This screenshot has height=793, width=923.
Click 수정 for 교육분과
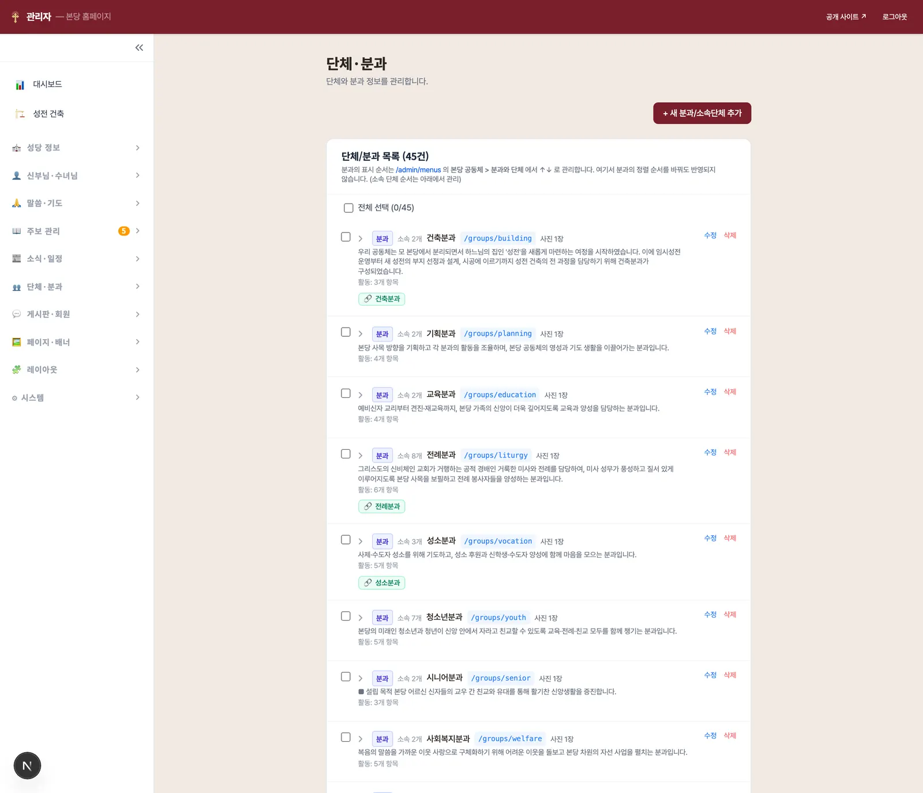point(710,392)
